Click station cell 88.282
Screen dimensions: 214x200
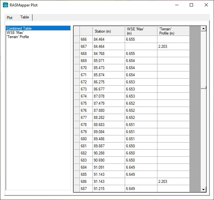click(109, 118)
